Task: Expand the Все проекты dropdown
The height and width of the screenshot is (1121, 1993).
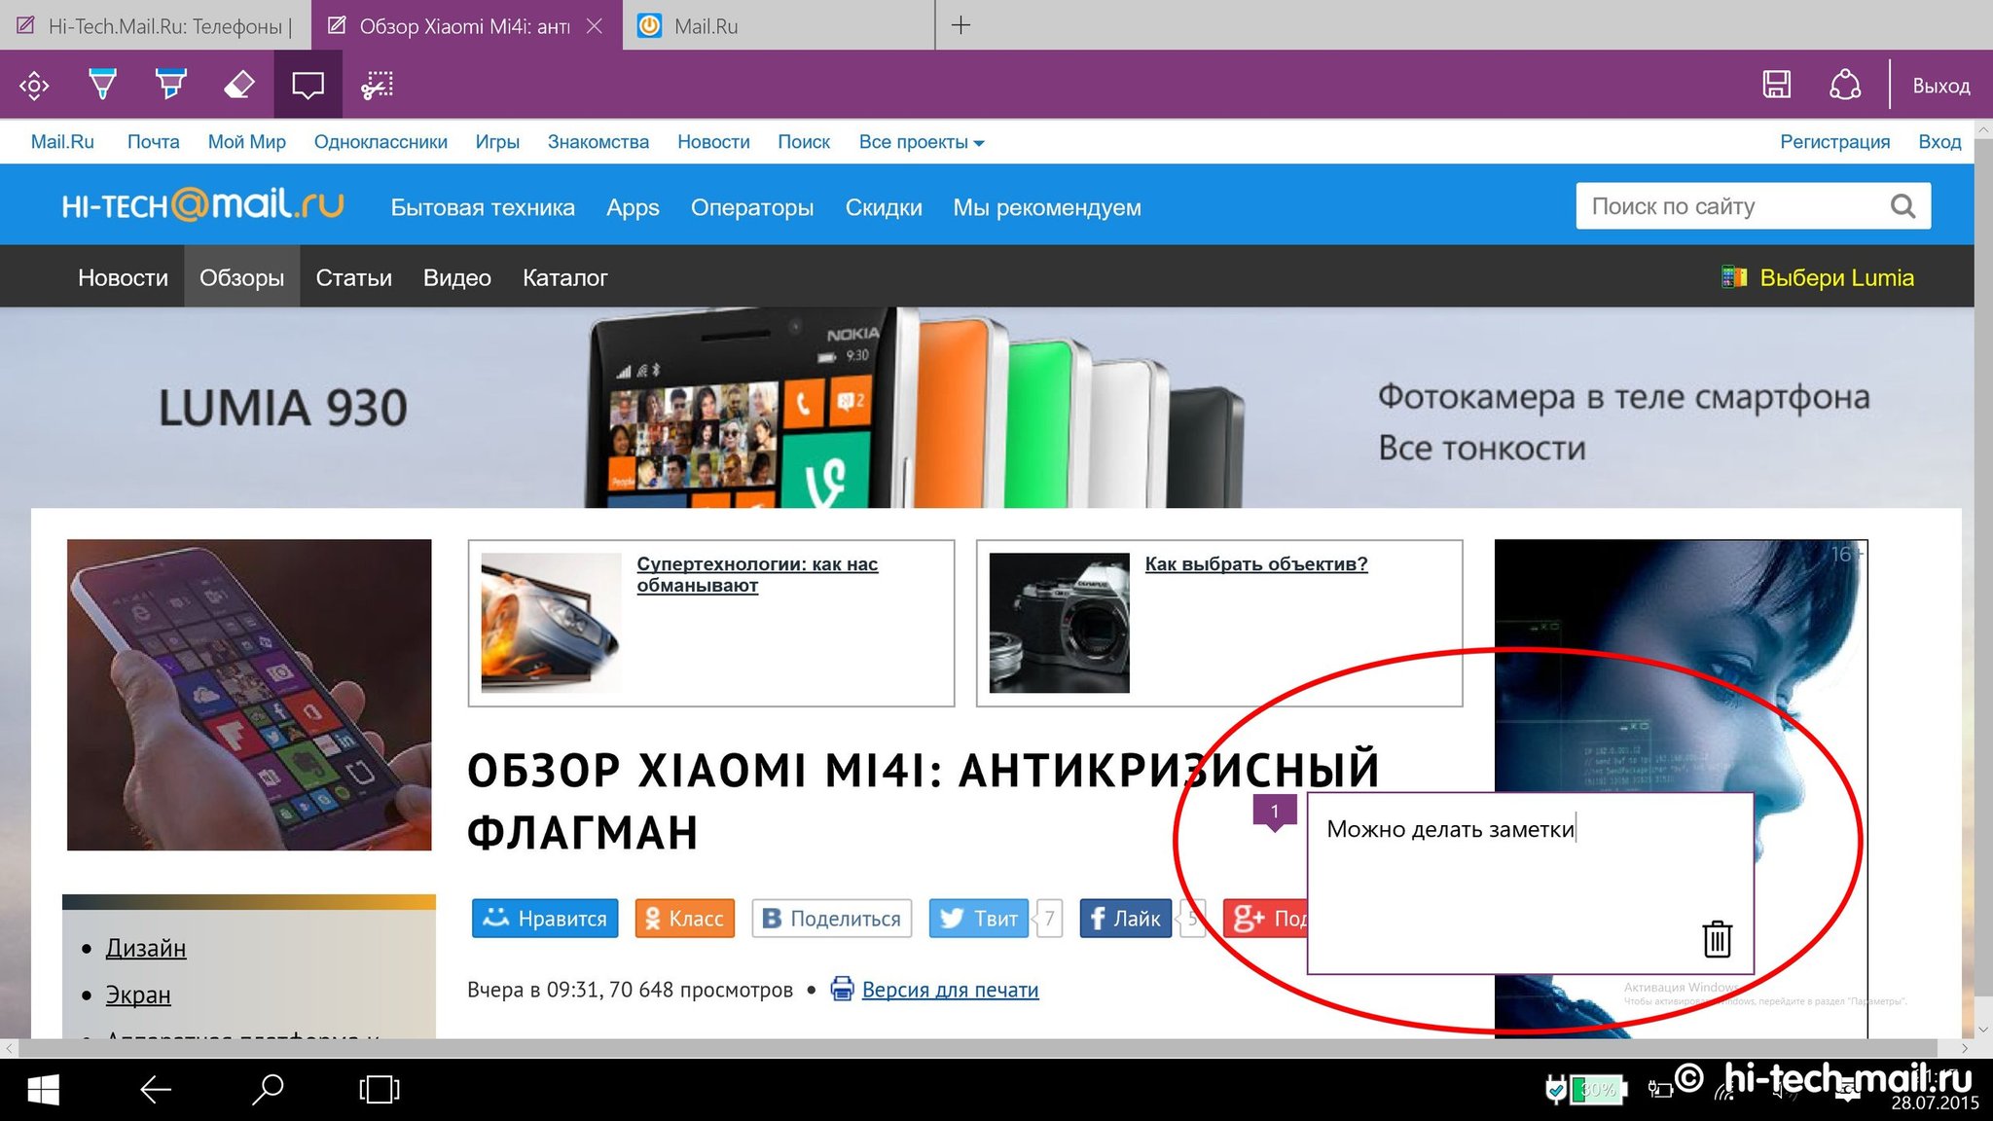Action: [922, 142]
